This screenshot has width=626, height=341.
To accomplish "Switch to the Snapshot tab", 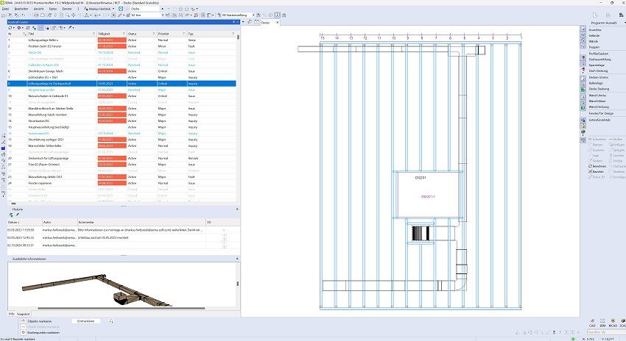I will [23, 314].
